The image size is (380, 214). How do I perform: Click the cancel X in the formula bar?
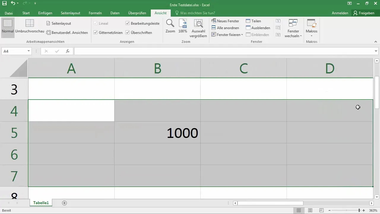46,51
